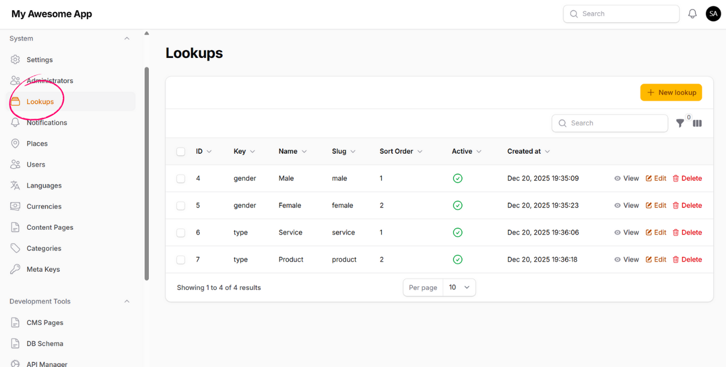Image resolution: width=726 pixels, height=367 pixels.
Task: Check the select-all checkbox in table header
Action: [x=181, y=152]
